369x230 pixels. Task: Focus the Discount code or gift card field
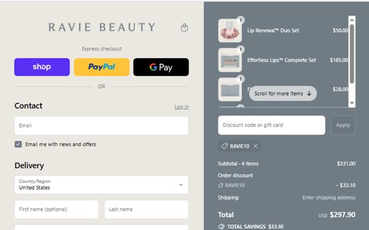[272, 125]
